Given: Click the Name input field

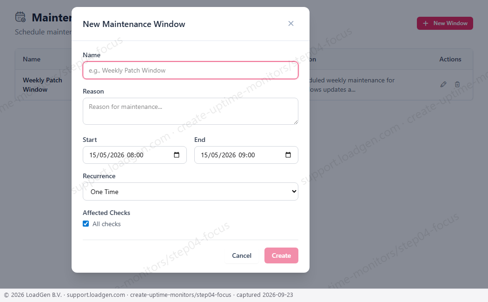Looking at the screenshot, I should pos(191,70).
